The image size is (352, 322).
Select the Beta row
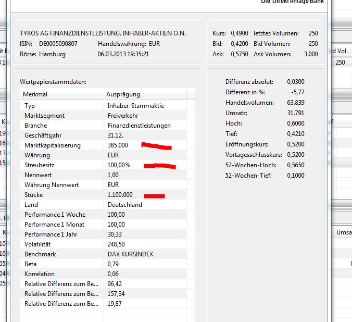pos(30,264)
